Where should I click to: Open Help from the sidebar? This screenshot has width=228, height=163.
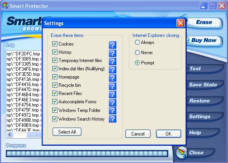tap(204, 133)
